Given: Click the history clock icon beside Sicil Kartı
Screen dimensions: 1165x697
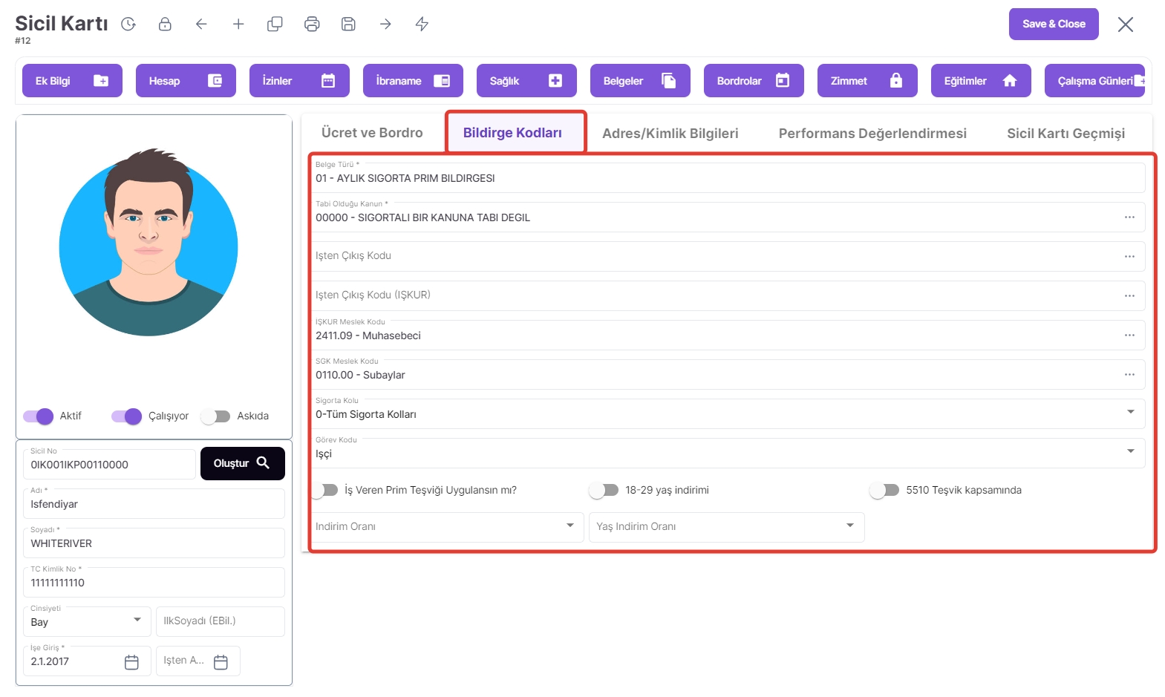Looking at the screenshot, I should [x=128, y=24].
